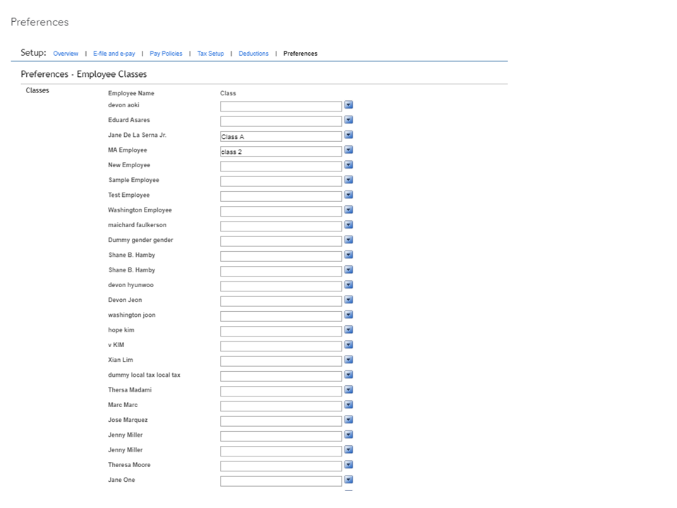
Task: Open class dropdown for Xian Lim
Action: [x=348, y=360]
